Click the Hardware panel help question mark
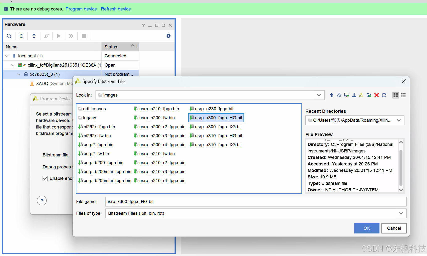 click(x=143, y=25)
